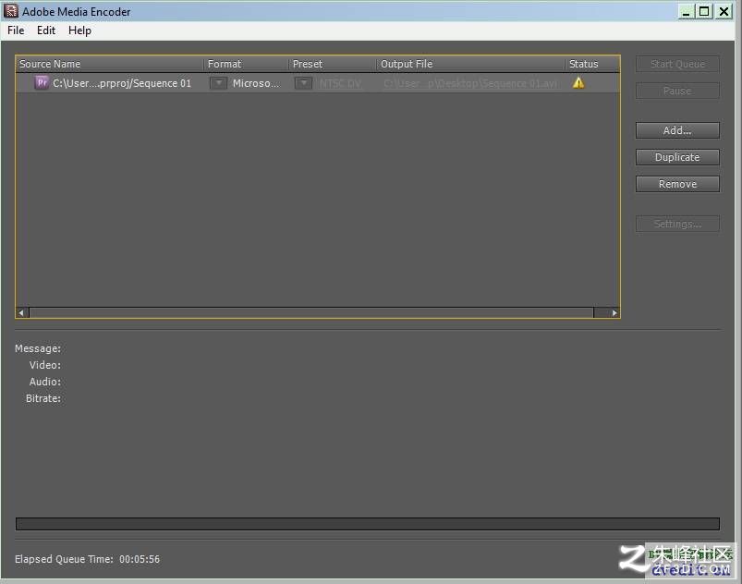This screenshot has height=584, width=742.
Task: Click the Format column header
Action: pos(246,64)
